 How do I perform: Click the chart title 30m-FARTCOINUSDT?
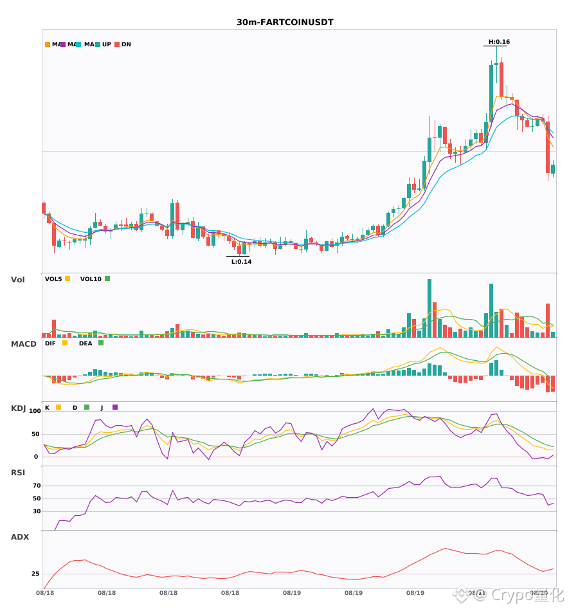coord(285,23)
